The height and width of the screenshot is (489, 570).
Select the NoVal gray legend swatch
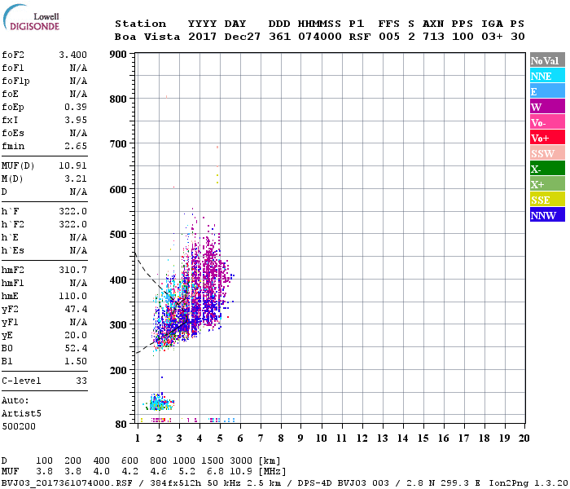547,60
